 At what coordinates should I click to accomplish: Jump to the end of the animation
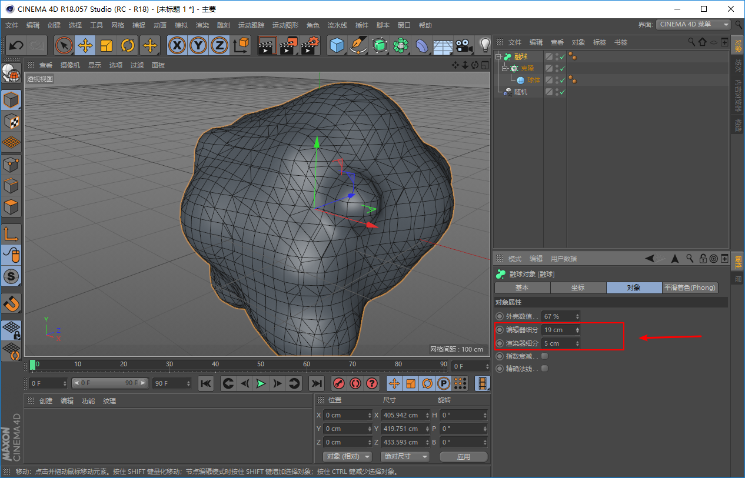[317, 383]
